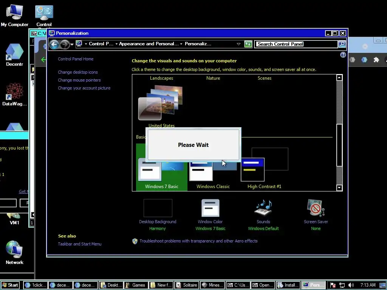387x290 pixels.
Task: Click the Start button
Action: coord(10,285)
